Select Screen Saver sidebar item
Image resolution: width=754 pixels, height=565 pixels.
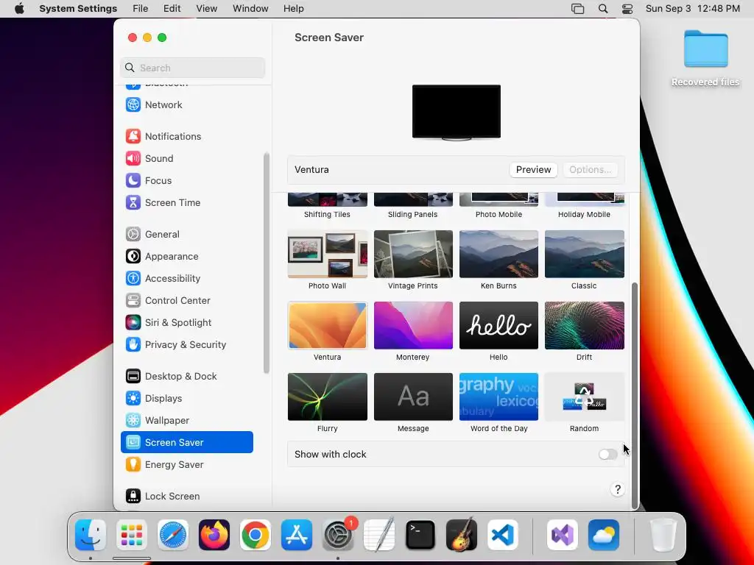(x=187, y=442)
